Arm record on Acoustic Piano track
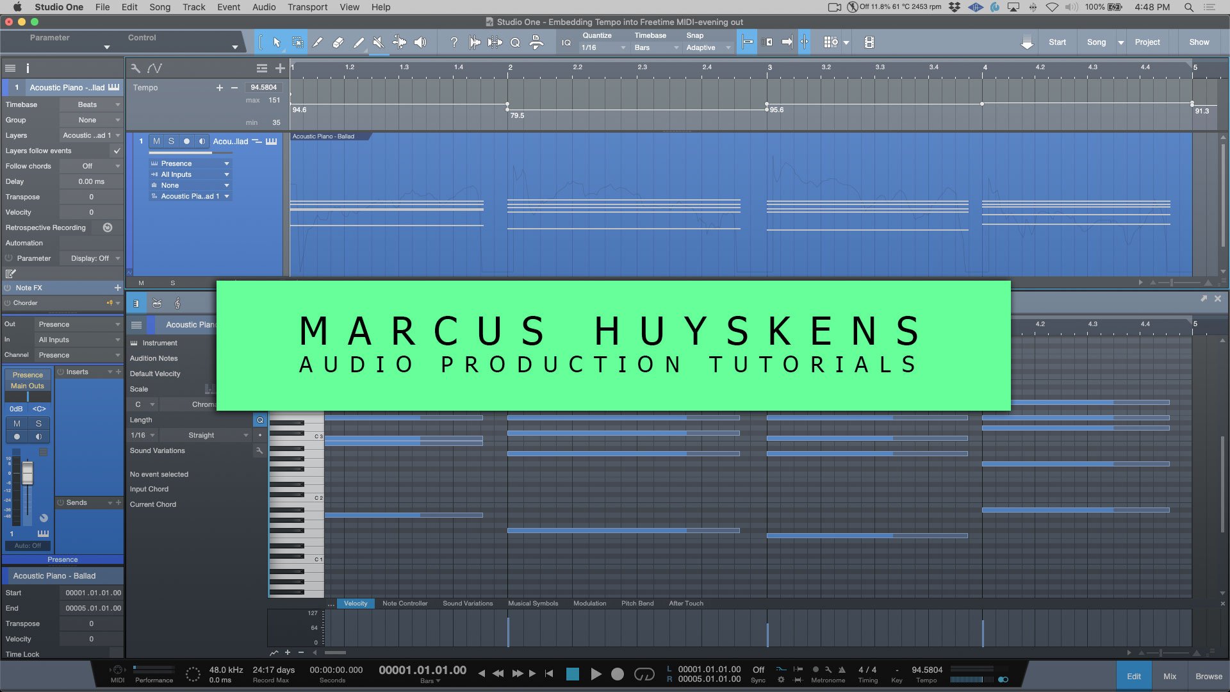This screenshot has width=1230, height=692. [x=186, y=141]
